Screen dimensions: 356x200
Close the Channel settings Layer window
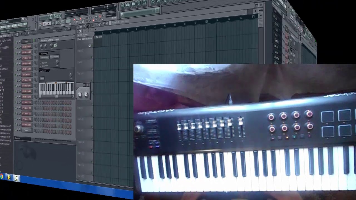(73, 37)
